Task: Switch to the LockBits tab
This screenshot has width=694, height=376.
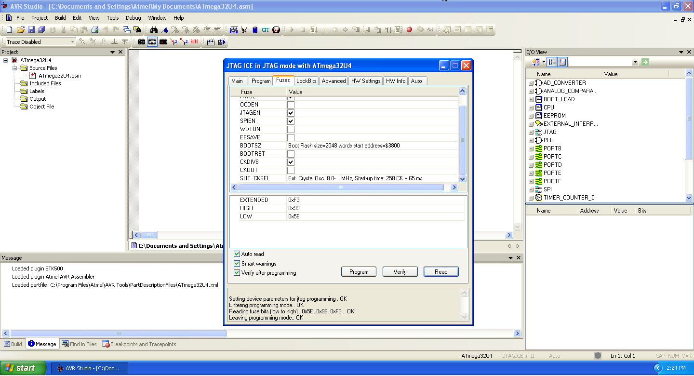Action: click(306, 81)
